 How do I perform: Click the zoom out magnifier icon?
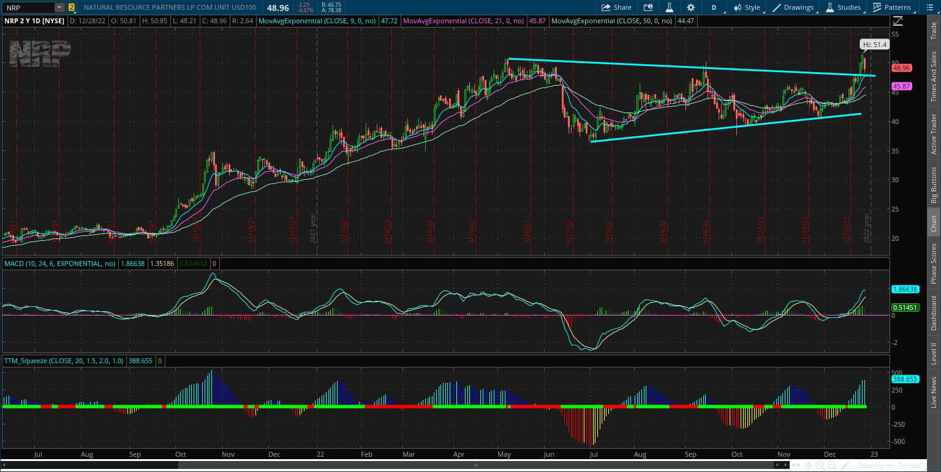832,465
